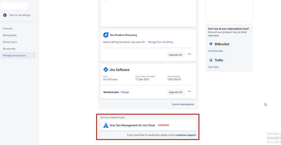Open Billing details in sidebar
281x145 pixels.
pyautogui.click(x=10, y=35)
